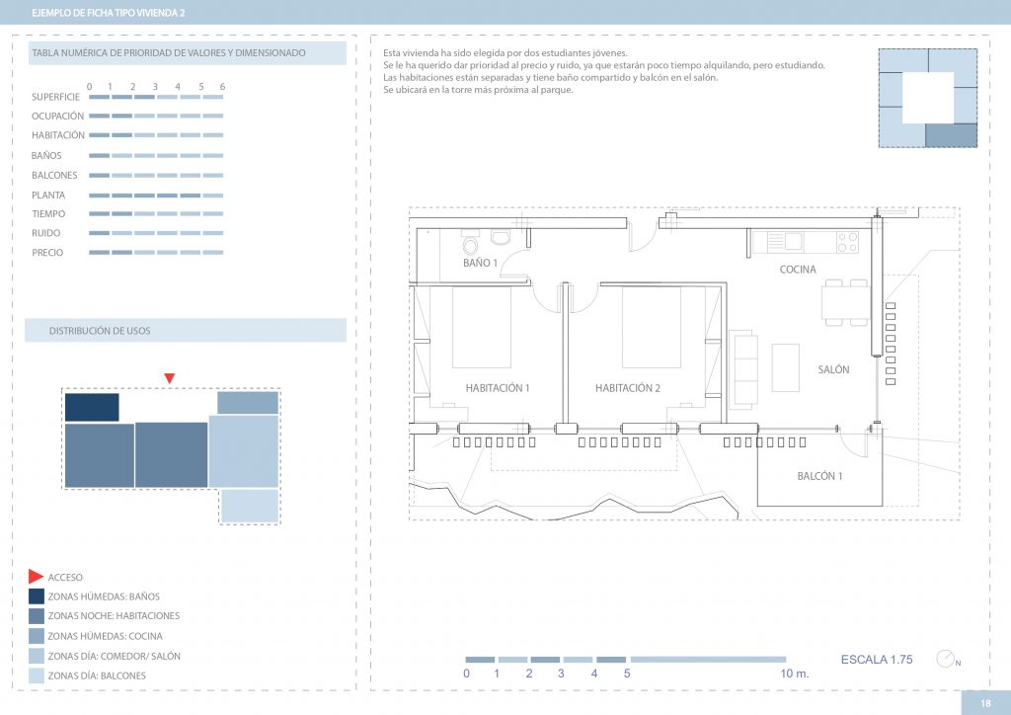The image size is (1011, 715).
Task: Select the Tabla Numérica de Prioridad header
Action: [186, 53]
